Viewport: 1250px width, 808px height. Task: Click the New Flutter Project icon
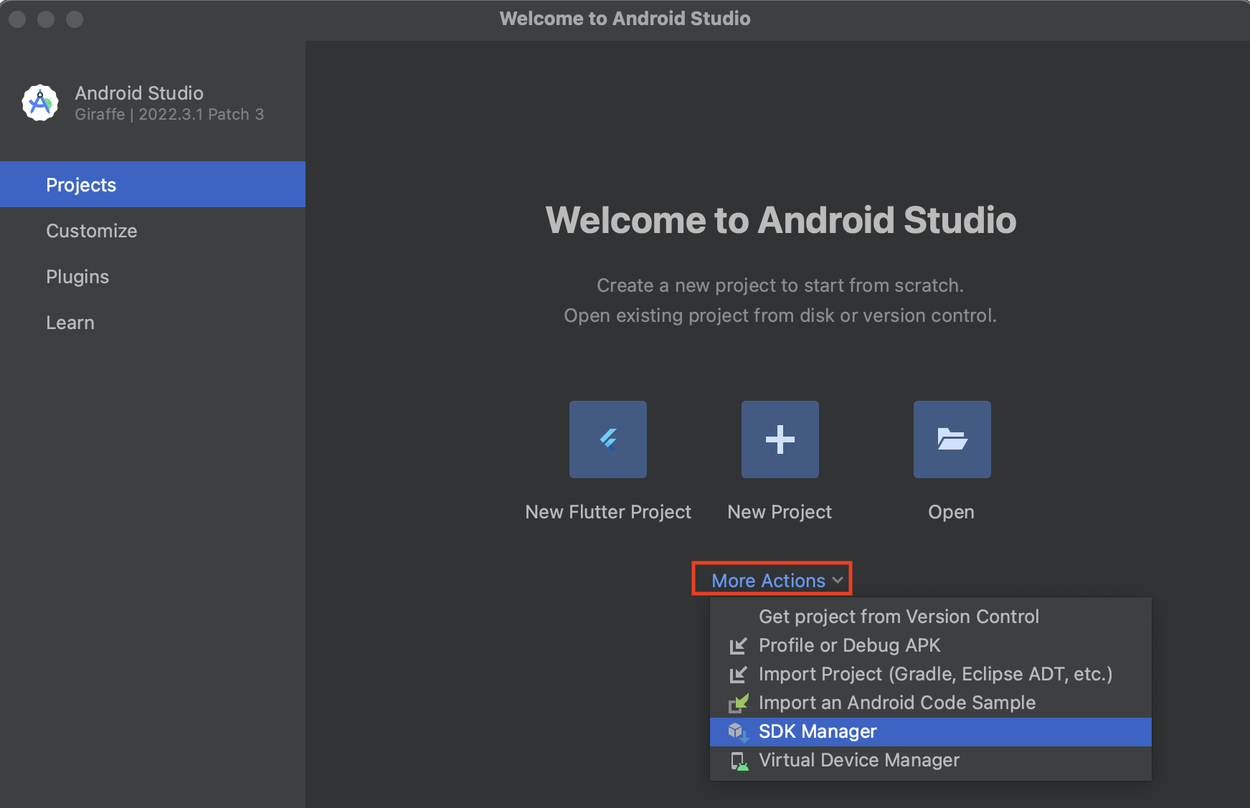607,439
